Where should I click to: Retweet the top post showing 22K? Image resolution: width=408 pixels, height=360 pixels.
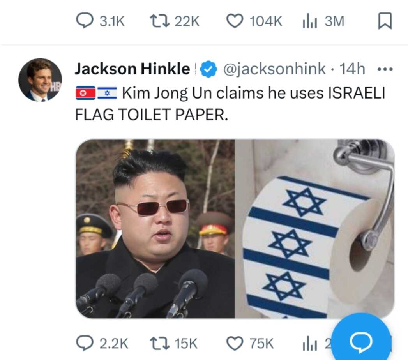pos(175,21)
